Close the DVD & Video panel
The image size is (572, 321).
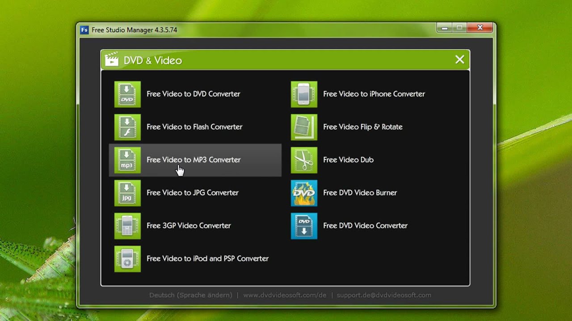tap(459, 60)
